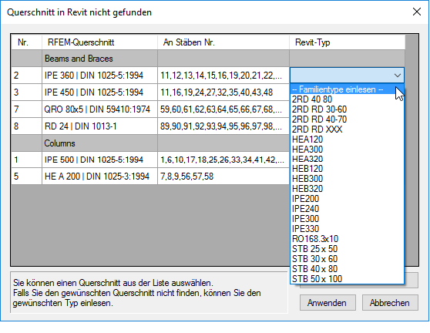Select '-- Familientype einlesen --' option

(347, 89)
